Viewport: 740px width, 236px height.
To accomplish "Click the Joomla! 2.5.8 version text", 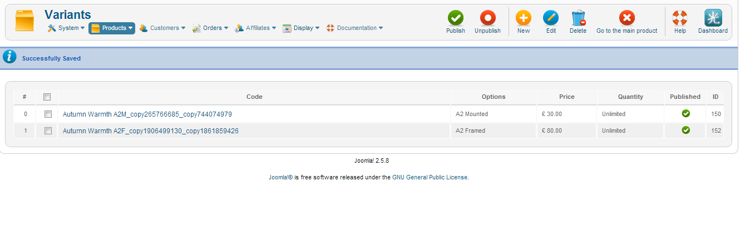I will point(372,160).
